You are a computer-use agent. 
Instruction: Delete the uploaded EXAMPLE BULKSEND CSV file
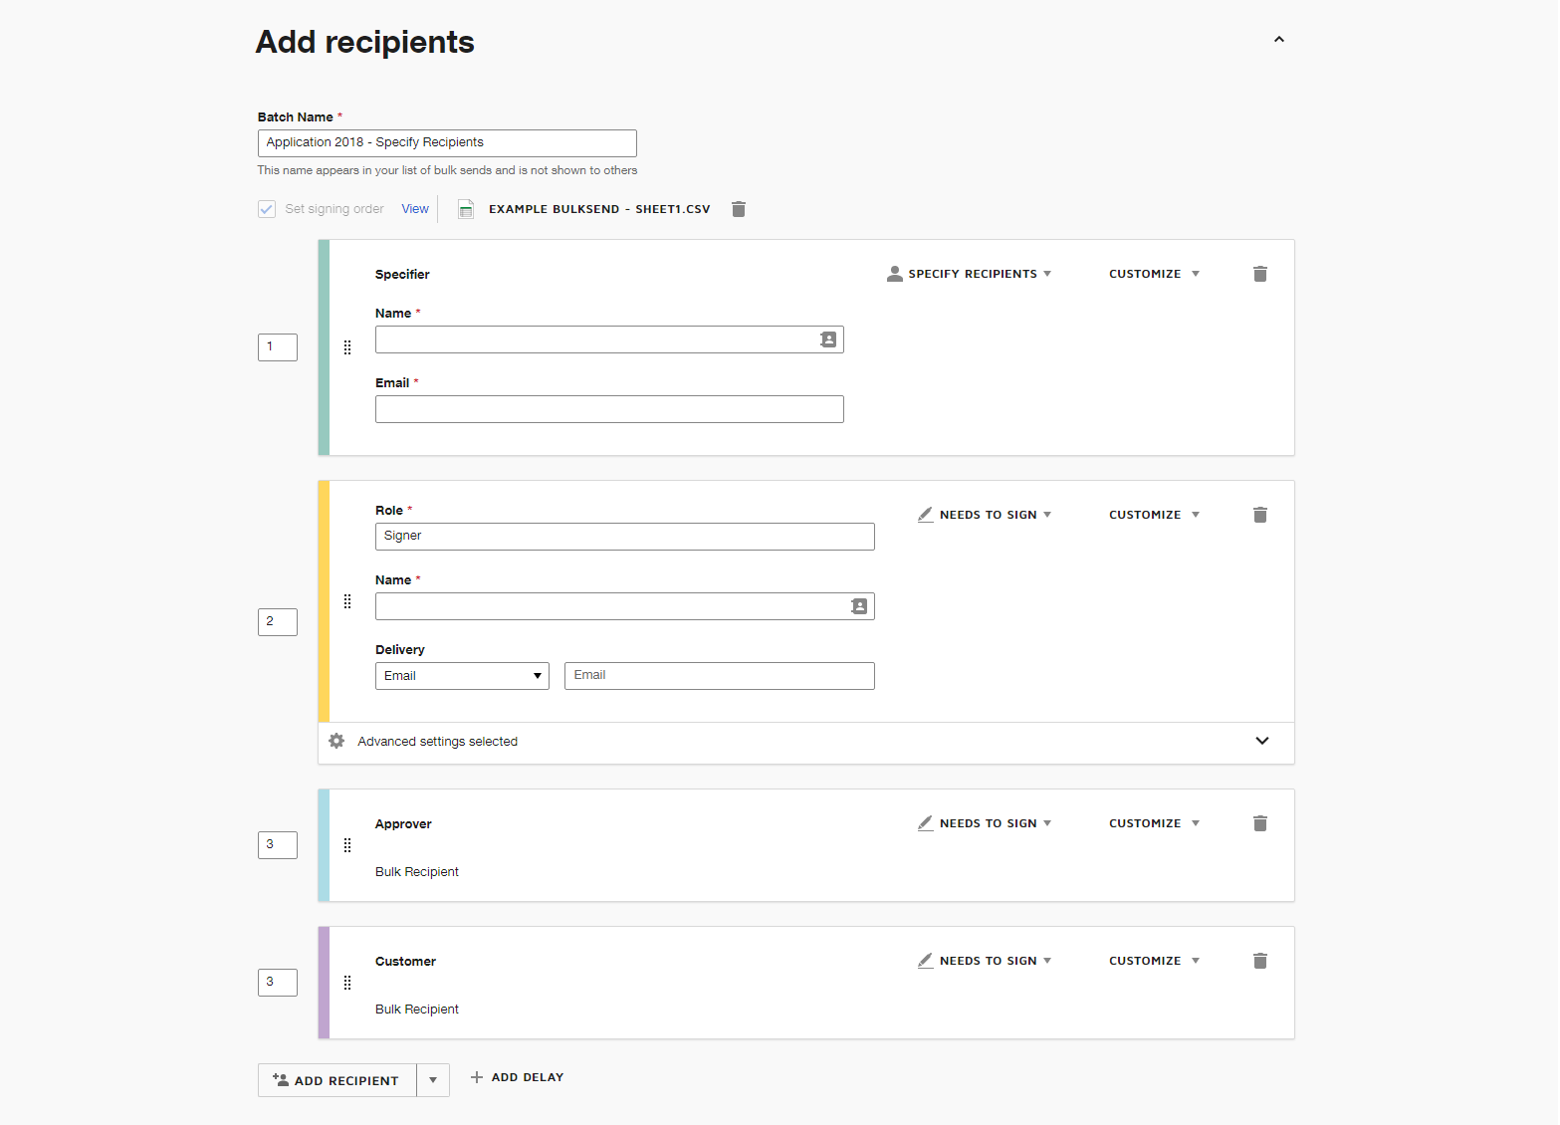click(x=738, y=209)
